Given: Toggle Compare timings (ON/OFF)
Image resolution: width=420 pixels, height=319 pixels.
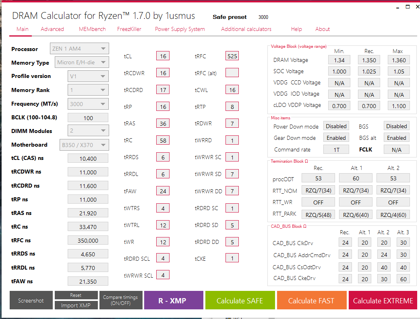Looking at the screenshot, I should 120,300.
